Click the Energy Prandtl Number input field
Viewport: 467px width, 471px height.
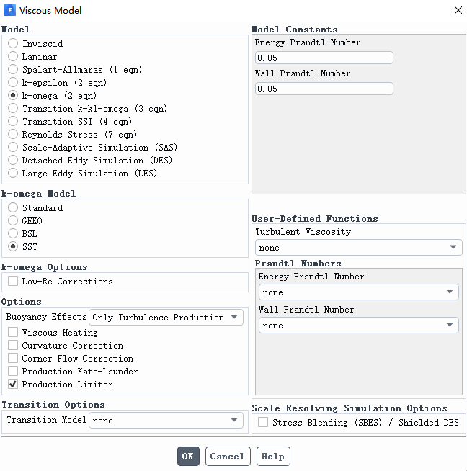pos(324,58)
